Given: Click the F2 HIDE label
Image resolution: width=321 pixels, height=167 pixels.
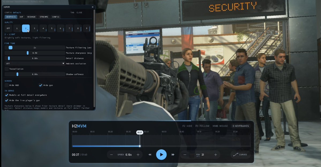Looking at the screenshot, I should pyautogui.click(x=187, y=126).
